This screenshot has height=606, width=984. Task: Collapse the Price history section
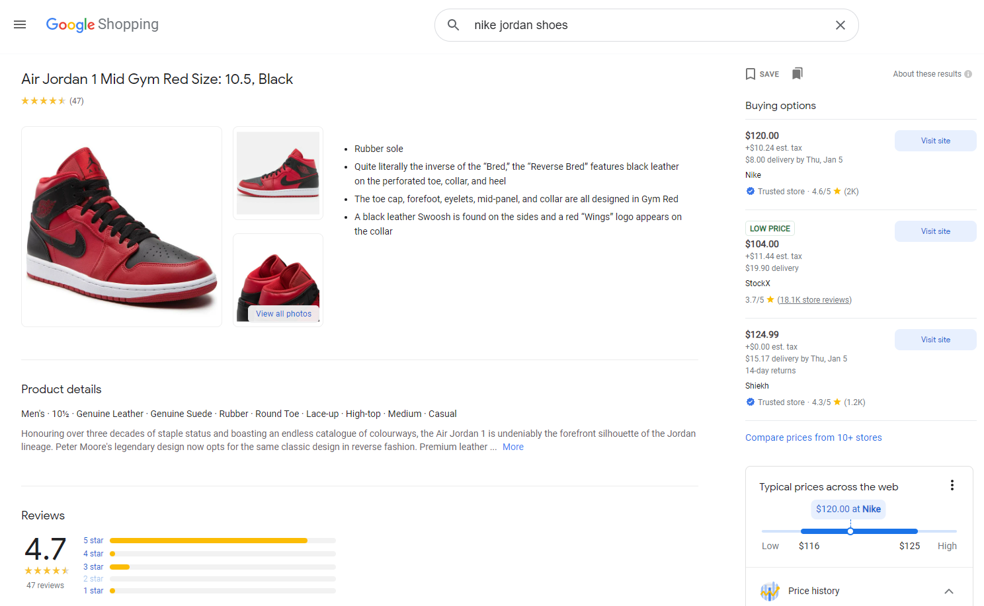[949, 591]
